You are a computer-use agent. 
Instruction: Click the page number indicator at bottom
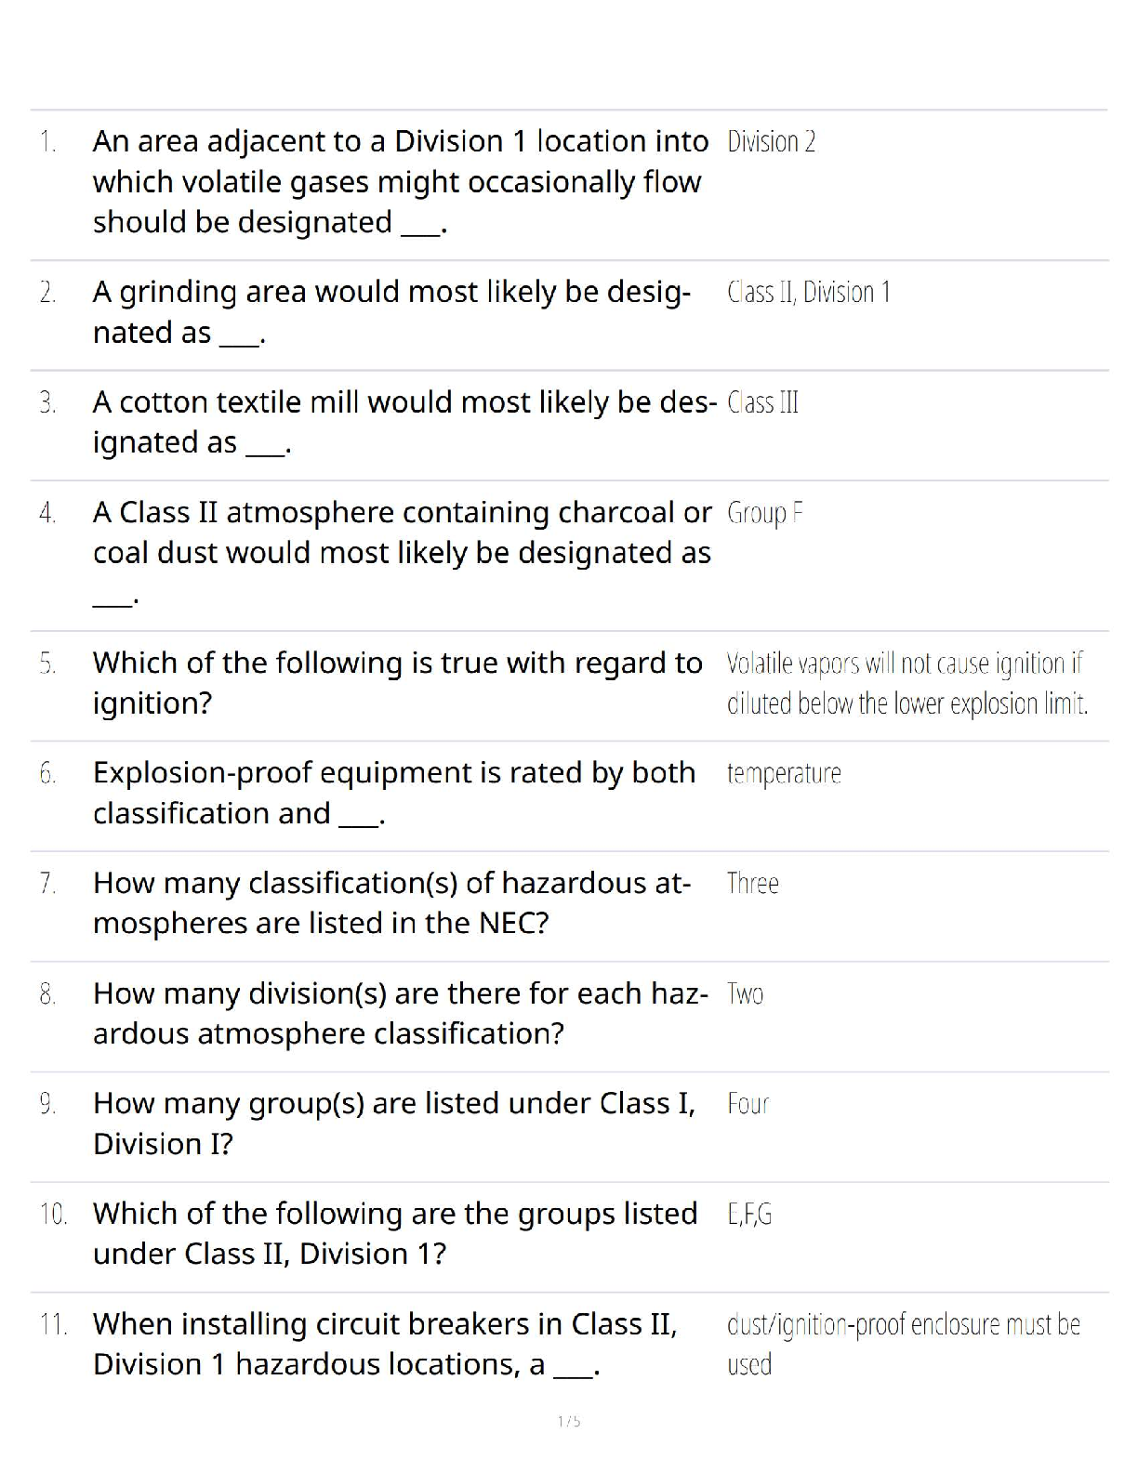[569, 1421]
